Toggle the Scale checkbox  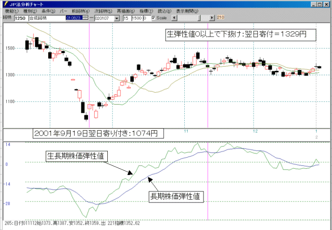[153, 18]
